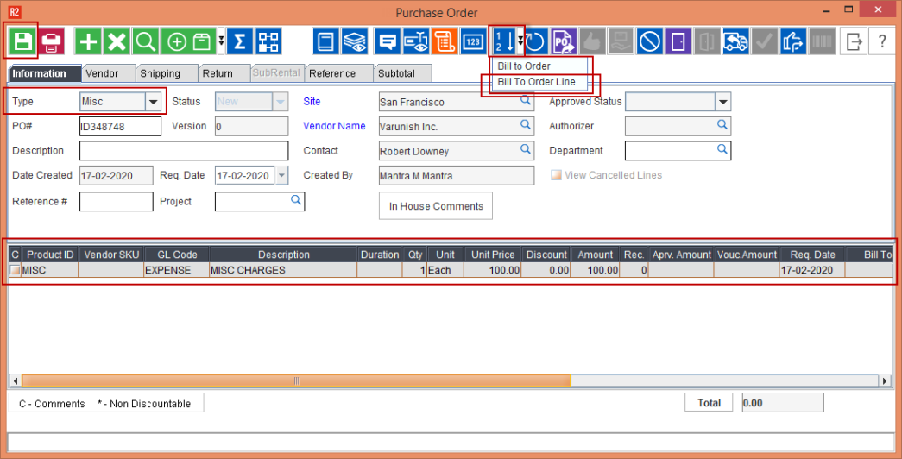The image size is (902, 459).
Task: Click the In House Comments button
Action: pyautogui.click(x=435, y=206)
